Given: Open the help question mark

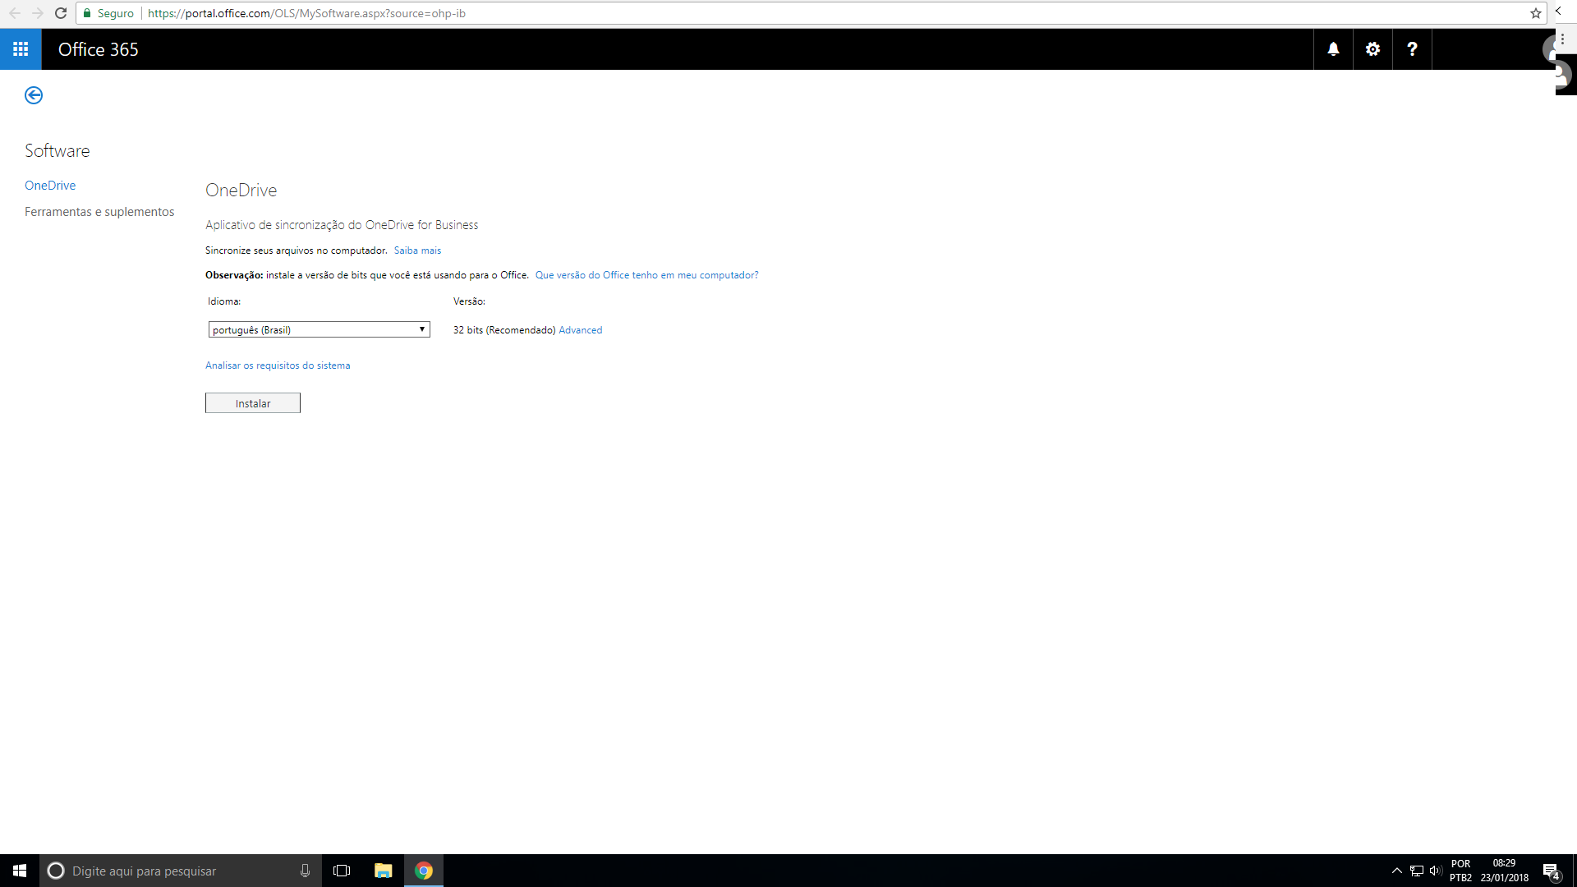Looking at the screenshot, I should [1412, 49].
